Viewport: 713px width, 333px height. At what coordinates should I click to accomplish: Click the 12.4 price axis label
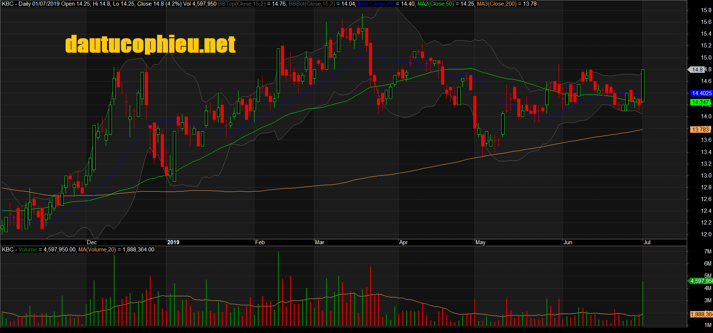click(706, 211)
